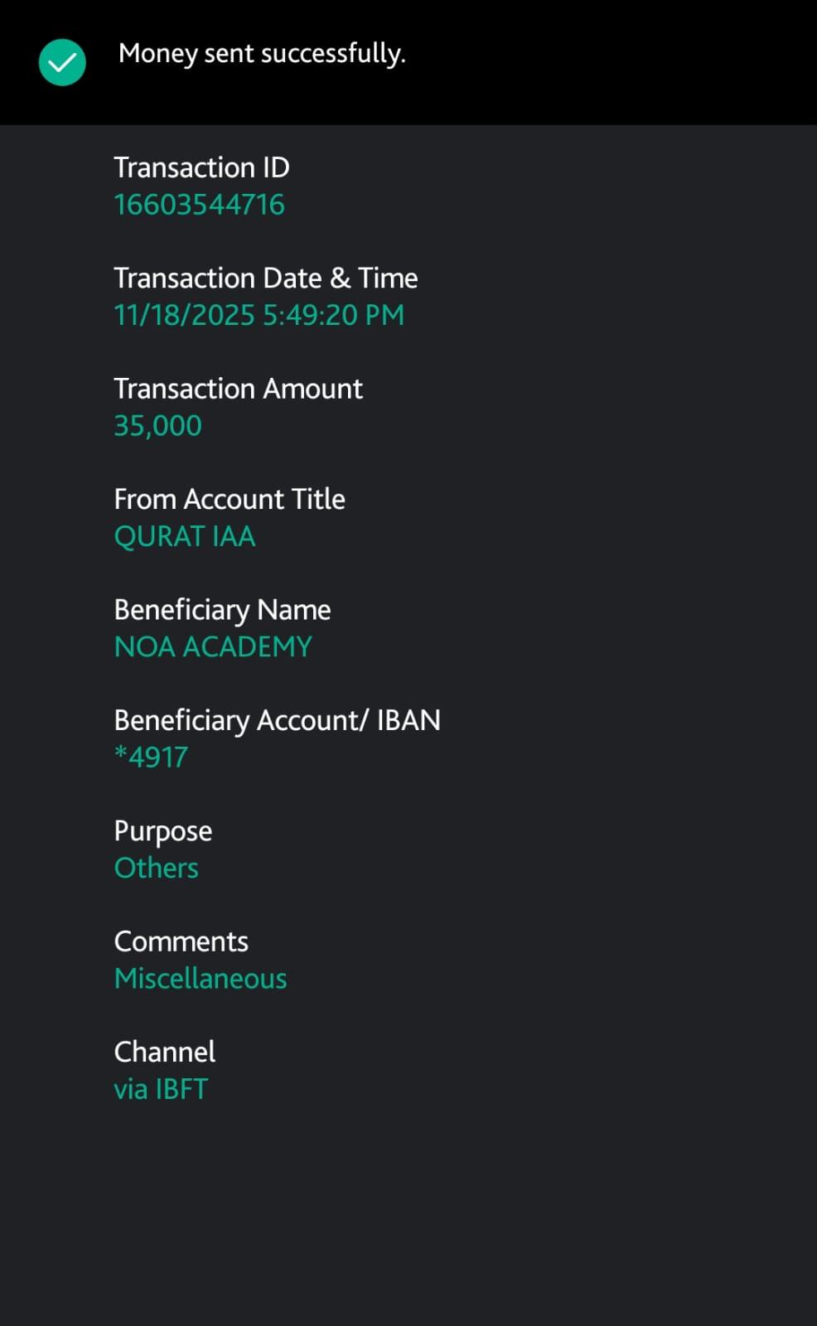
Task: Click the channel value via IBFT
Action: point(161,1089)
